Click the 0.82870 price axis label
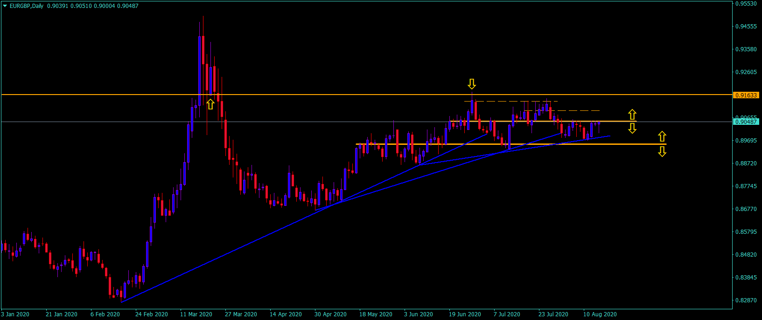 pyautogui.click(x=746, y=300)
